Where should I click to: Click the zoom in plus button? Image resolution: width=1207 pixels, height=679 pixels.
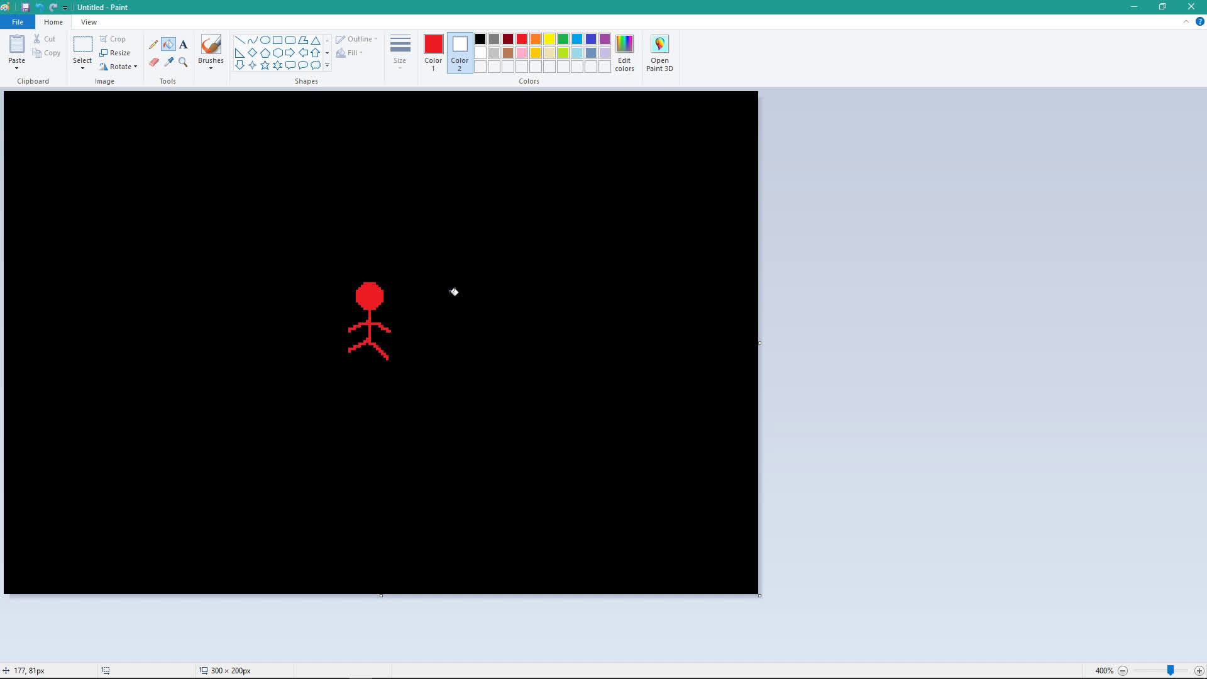(x=1199, y=671)
